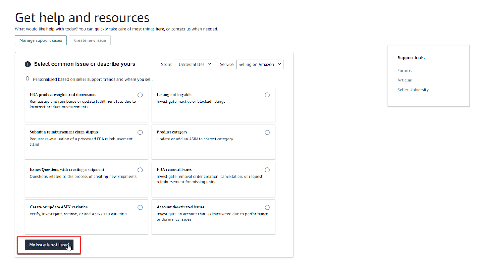479x265 pixels.
Task: Click the lightbulb personalized tip icon
Action: [x=28, y=79]
